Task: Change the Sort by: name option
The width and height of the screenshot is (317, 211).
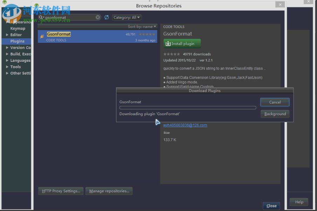Action: coord(142,27)
